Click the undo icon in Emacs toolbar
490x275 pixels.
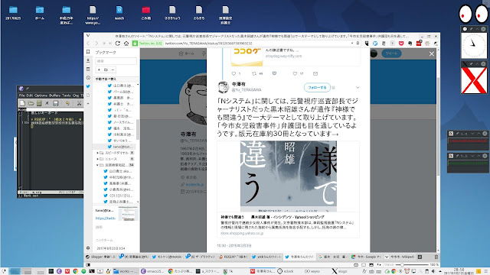click(x=67, y=103)
